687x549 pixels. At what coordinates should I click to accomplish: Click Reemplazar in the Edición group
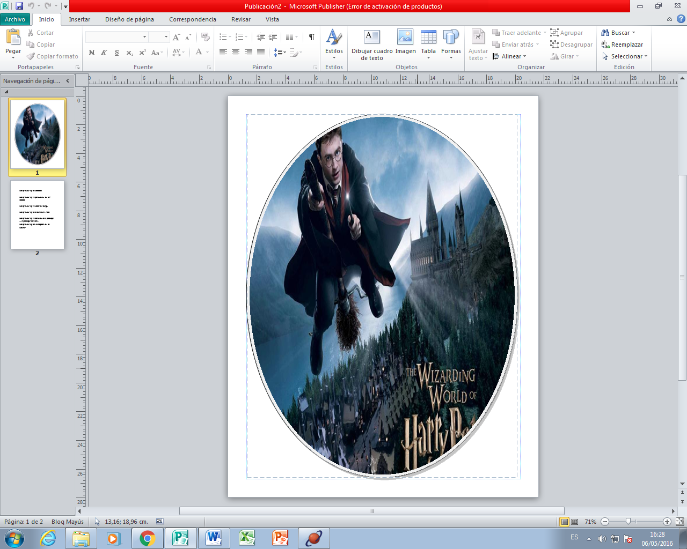622,44
